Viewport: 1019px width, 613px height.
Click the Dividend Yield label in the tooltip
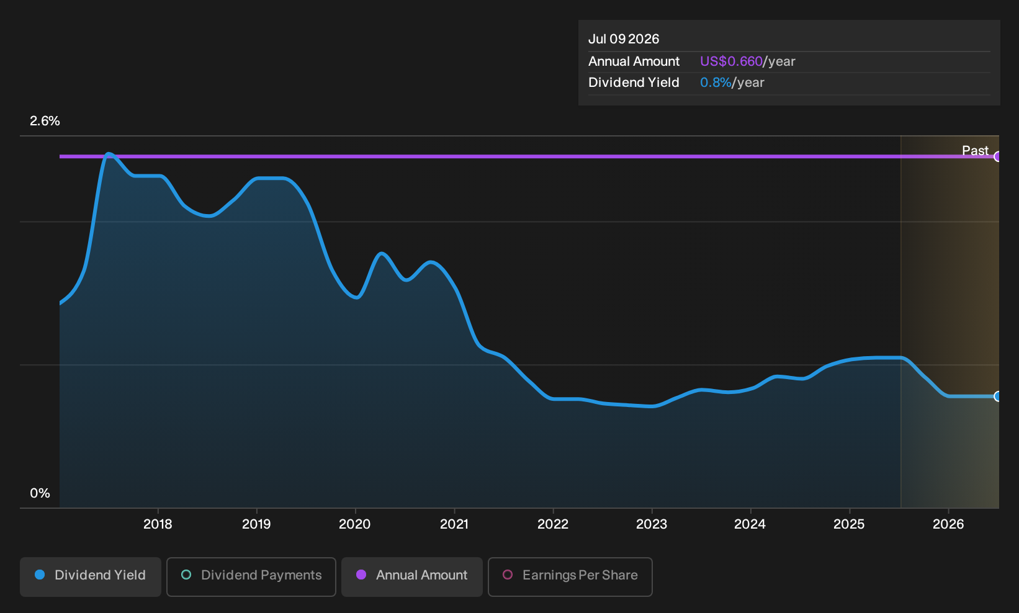tap(634, 83)
